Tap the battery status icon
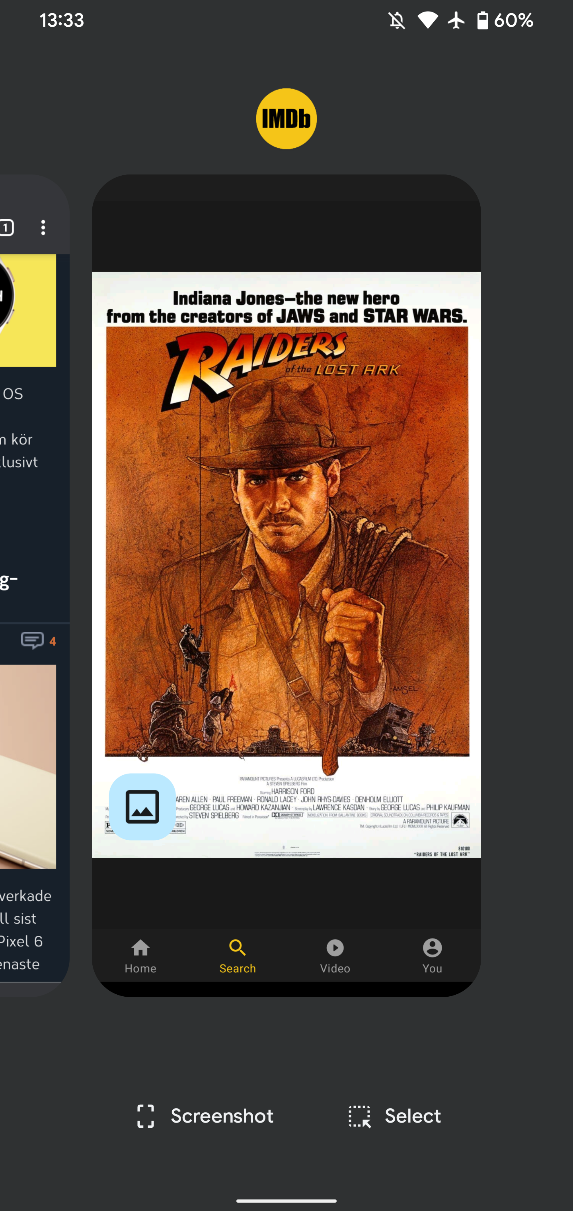The height and width of the screenshot is (1211, 573). pos(483,20)
